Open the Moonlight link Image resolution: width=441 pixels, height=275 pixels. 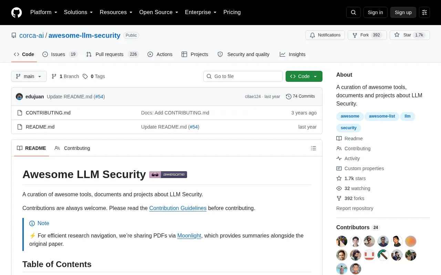coord(189,235)
